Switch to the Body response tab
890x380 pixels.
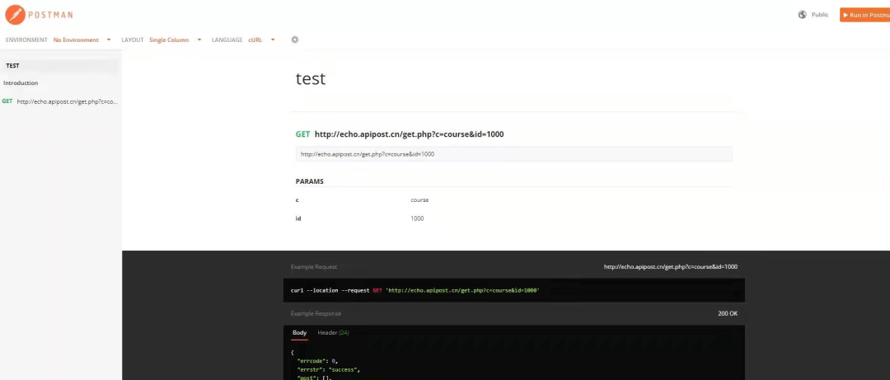[x=299, y=332]
